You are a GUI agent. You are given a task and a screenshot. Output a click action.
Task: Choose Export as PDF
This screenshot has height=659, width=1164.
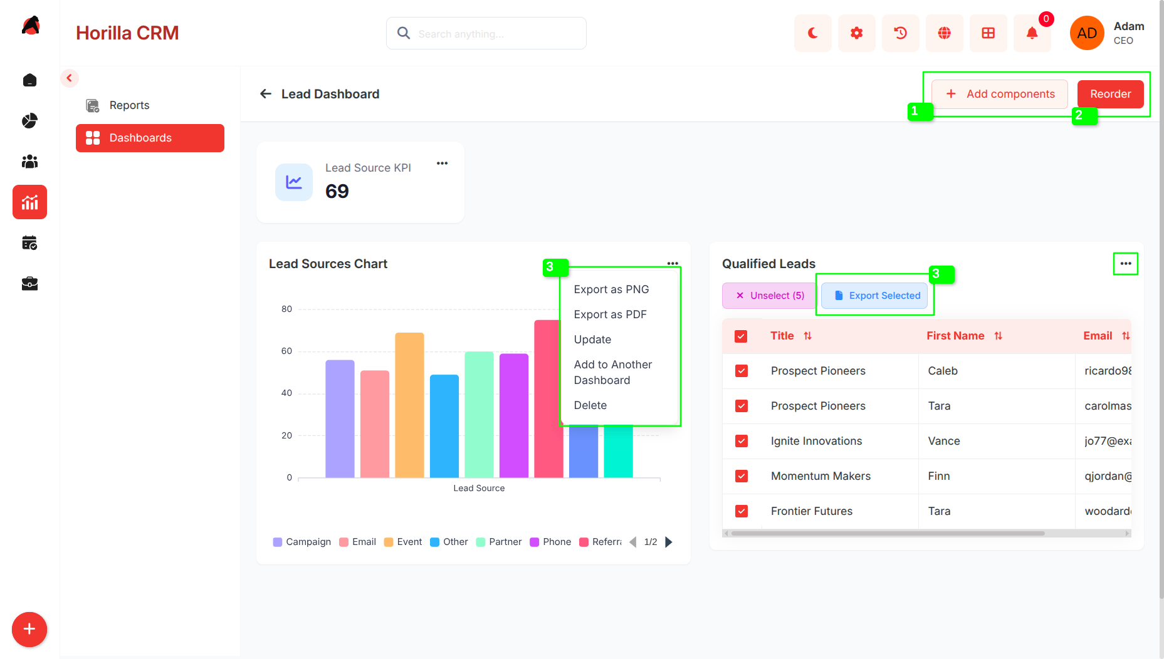[x=611, y=314]
